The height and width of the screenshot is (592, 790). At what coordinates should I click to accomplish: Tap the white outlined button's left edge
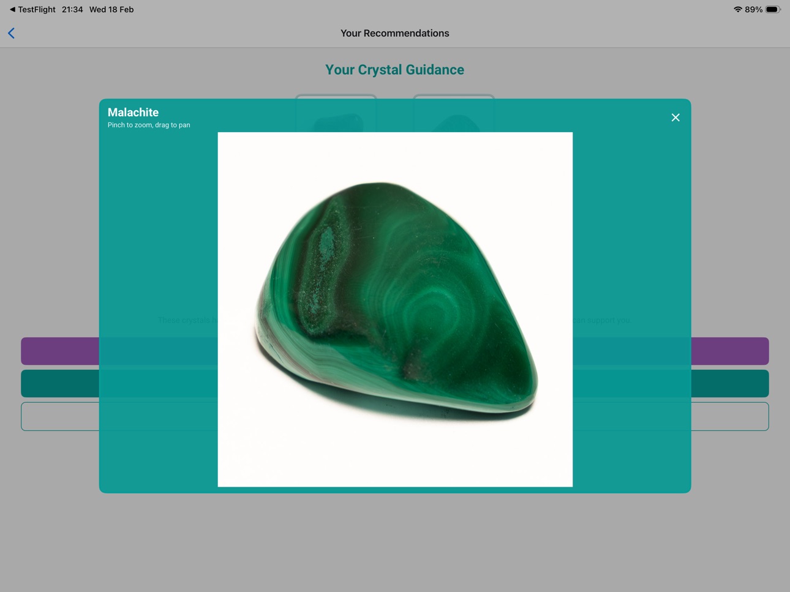point(60,416)
